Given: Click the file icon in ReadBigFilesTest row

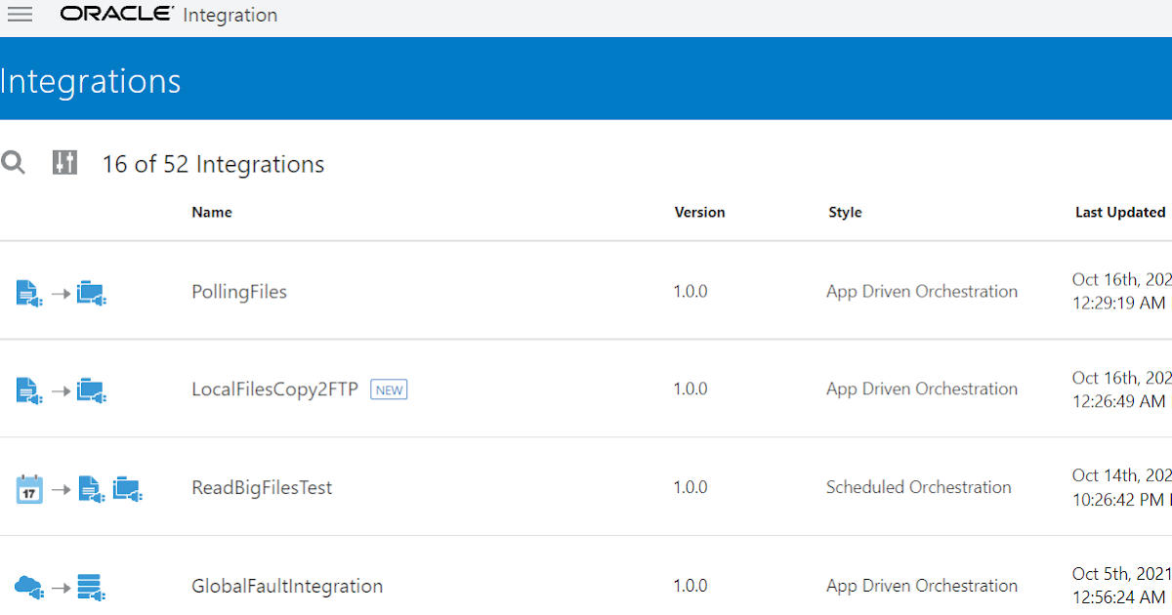Looking at the screenshot, I should [x=91, y=487].
